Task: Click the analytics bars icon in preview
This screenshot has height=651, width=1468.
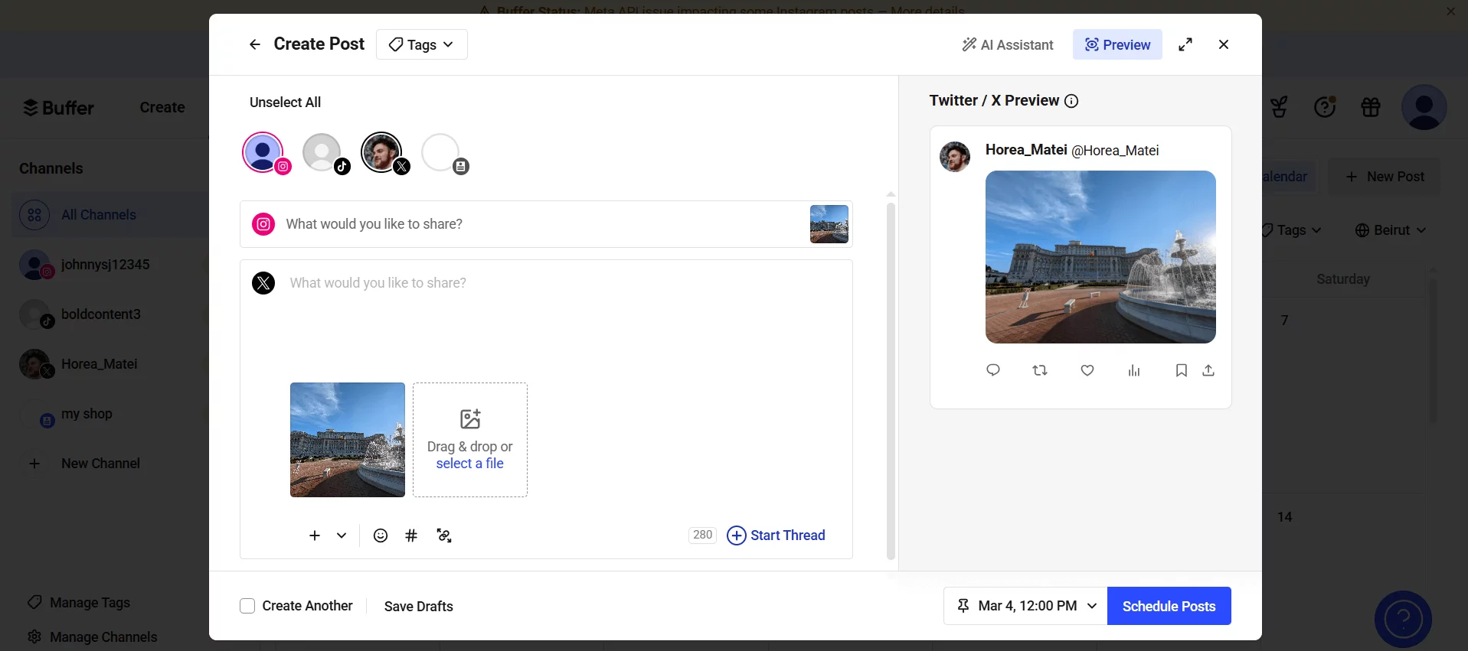Action: [1134, 370]
